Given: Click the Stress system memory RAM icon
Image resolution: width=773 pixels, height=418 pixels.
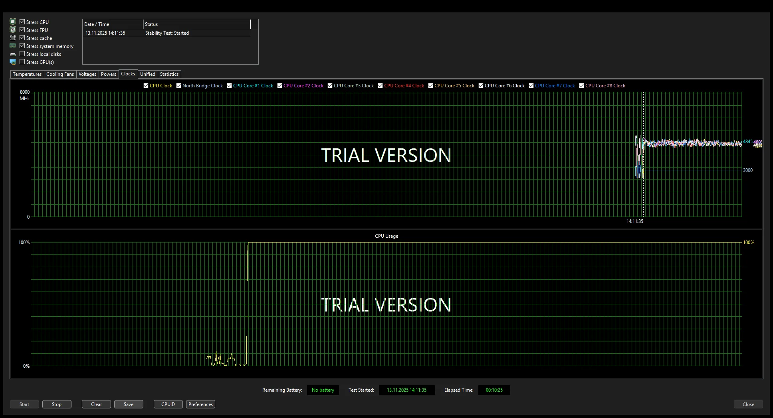Looking at the screenshot, I should click(13, 46).
